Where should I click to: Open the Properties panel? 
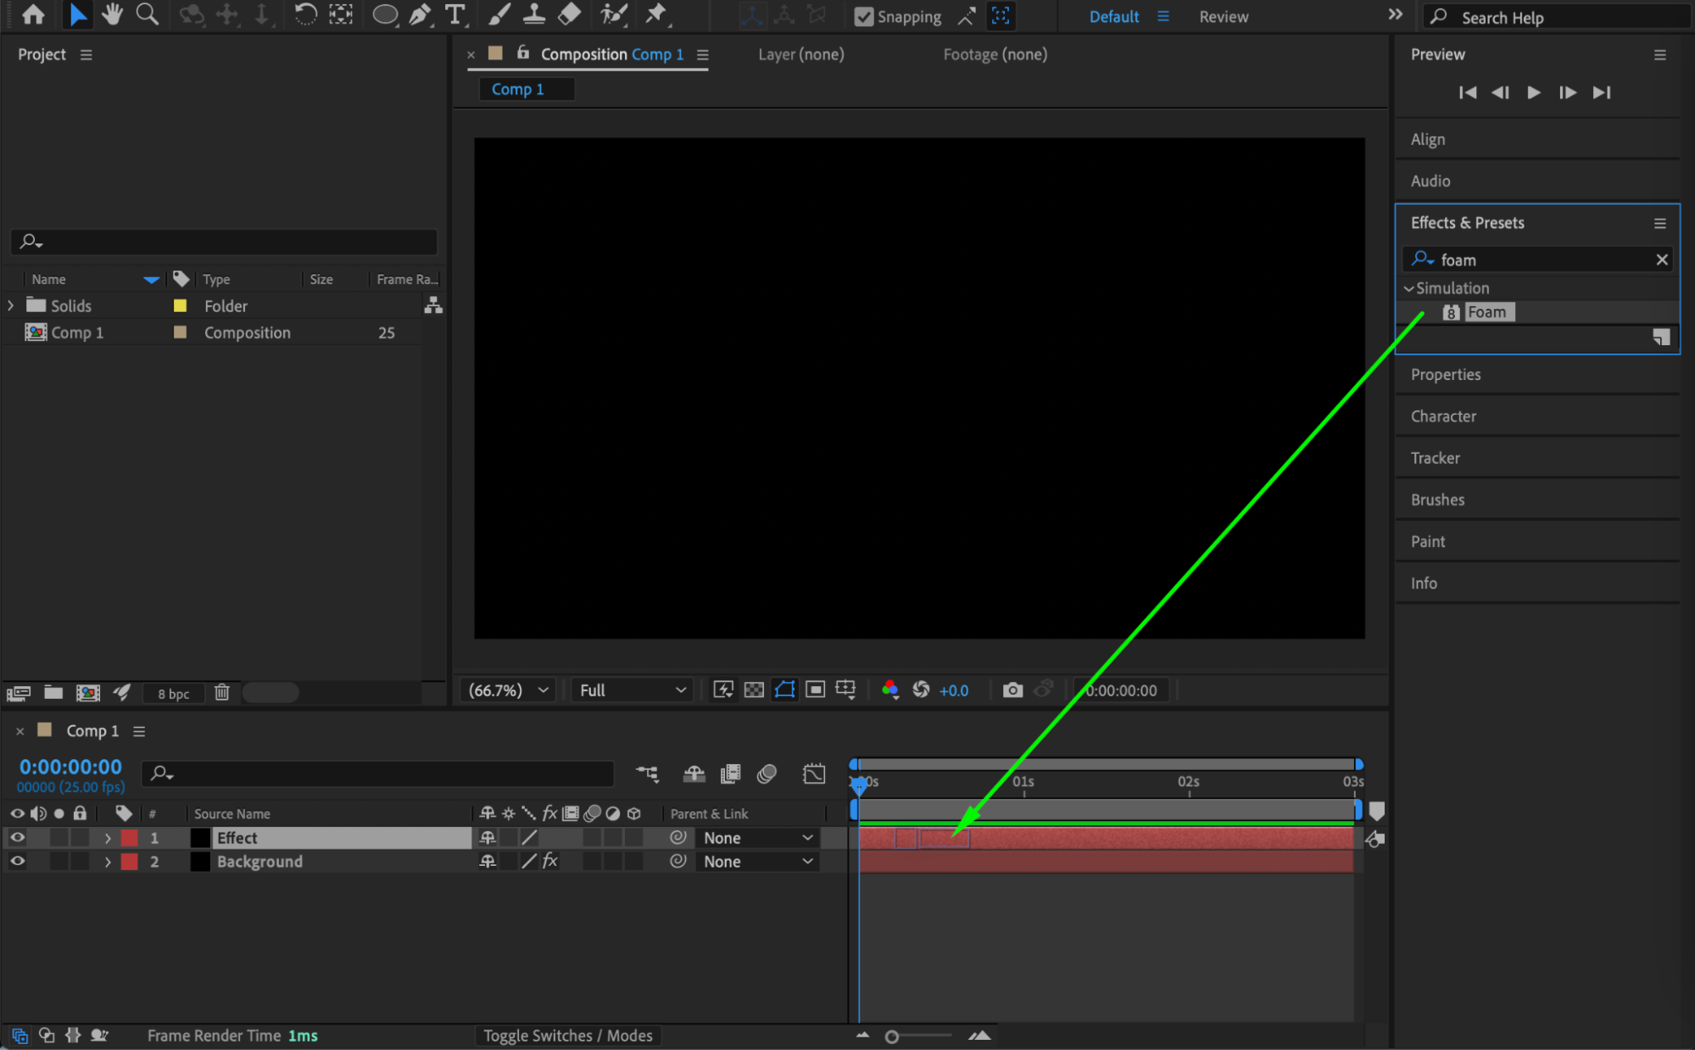[1445, 375]
